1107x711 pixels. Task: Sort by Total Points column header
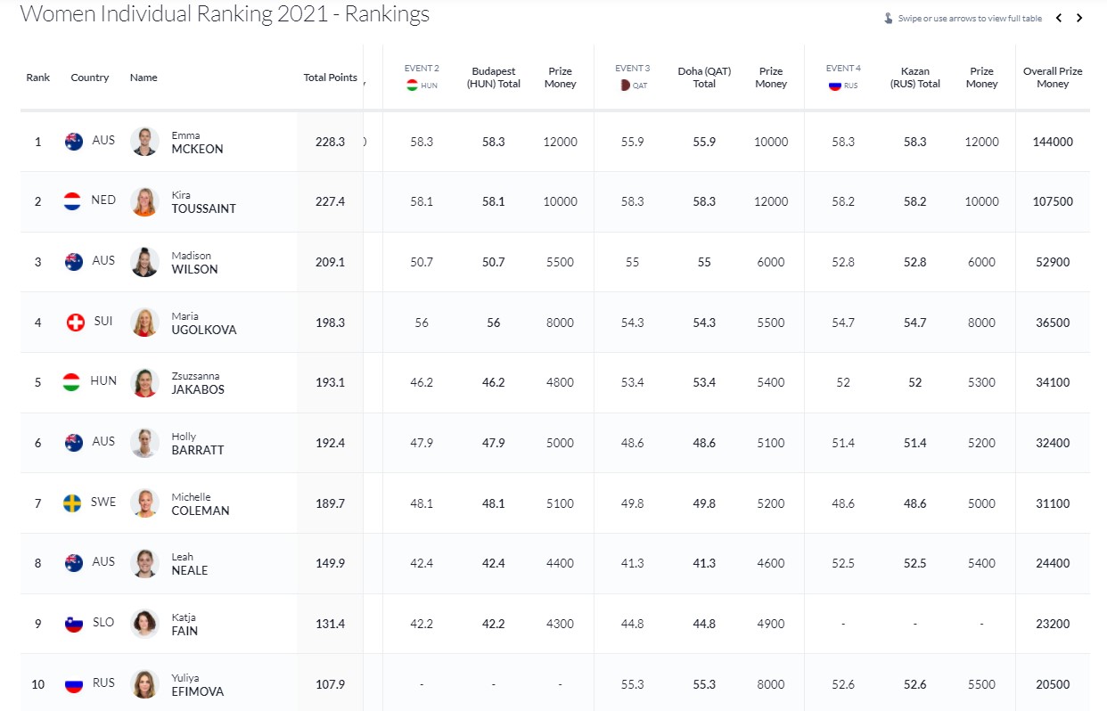point(330,78)
